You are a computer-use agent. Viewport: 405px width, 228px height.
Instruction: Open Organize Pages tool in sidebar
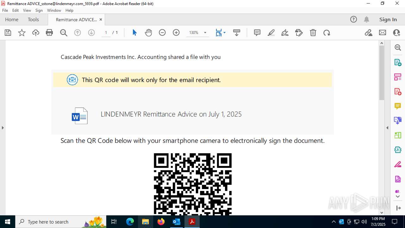(x=398, y=77)
